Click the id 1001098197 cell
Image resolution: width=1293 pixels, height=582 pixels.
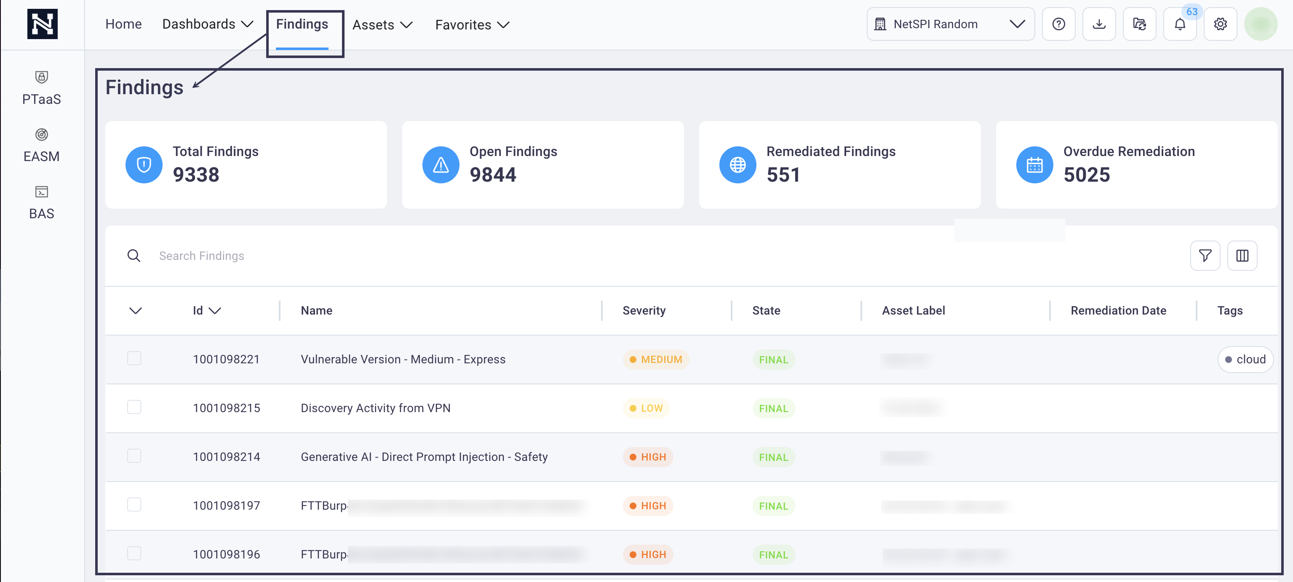coord(226,505)
